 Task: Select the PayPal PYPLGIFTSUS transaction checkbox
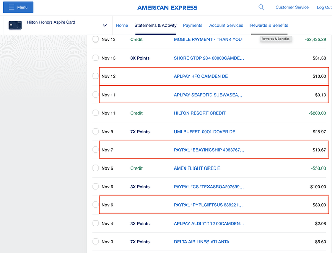pyautogui.click(x=96, y=205)
